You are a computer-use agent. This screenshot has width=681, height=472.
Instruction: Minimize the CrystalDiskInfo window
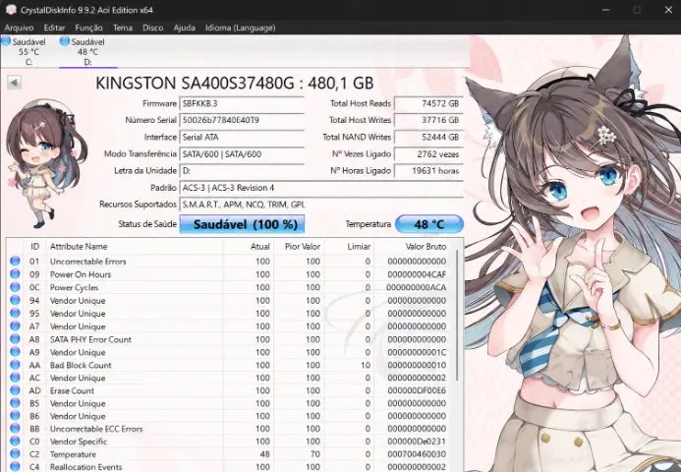coord(606,10)
